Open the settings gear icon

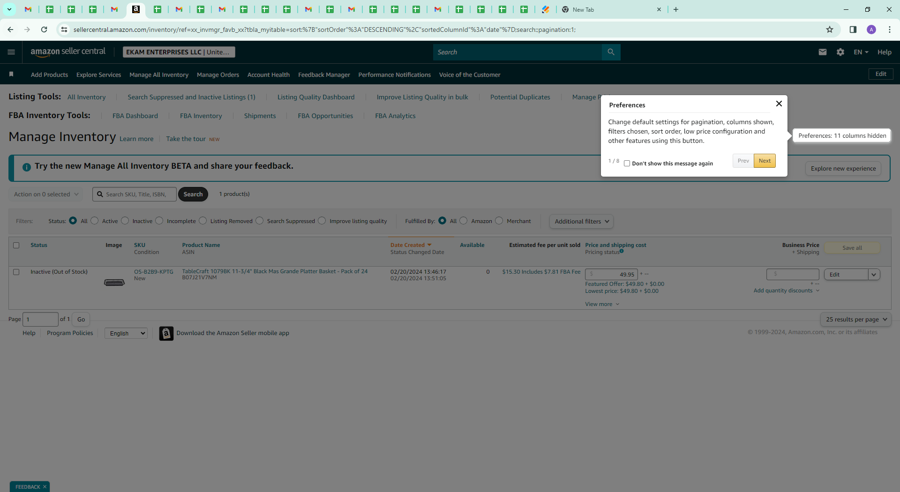840,52
